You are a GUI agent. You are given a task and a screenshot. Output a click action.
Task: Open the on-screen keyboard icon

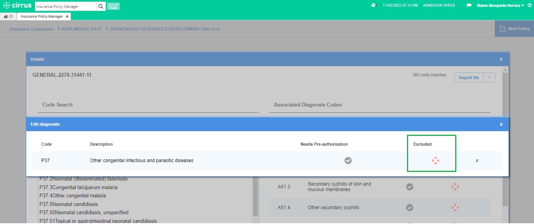tap(113, 6)
